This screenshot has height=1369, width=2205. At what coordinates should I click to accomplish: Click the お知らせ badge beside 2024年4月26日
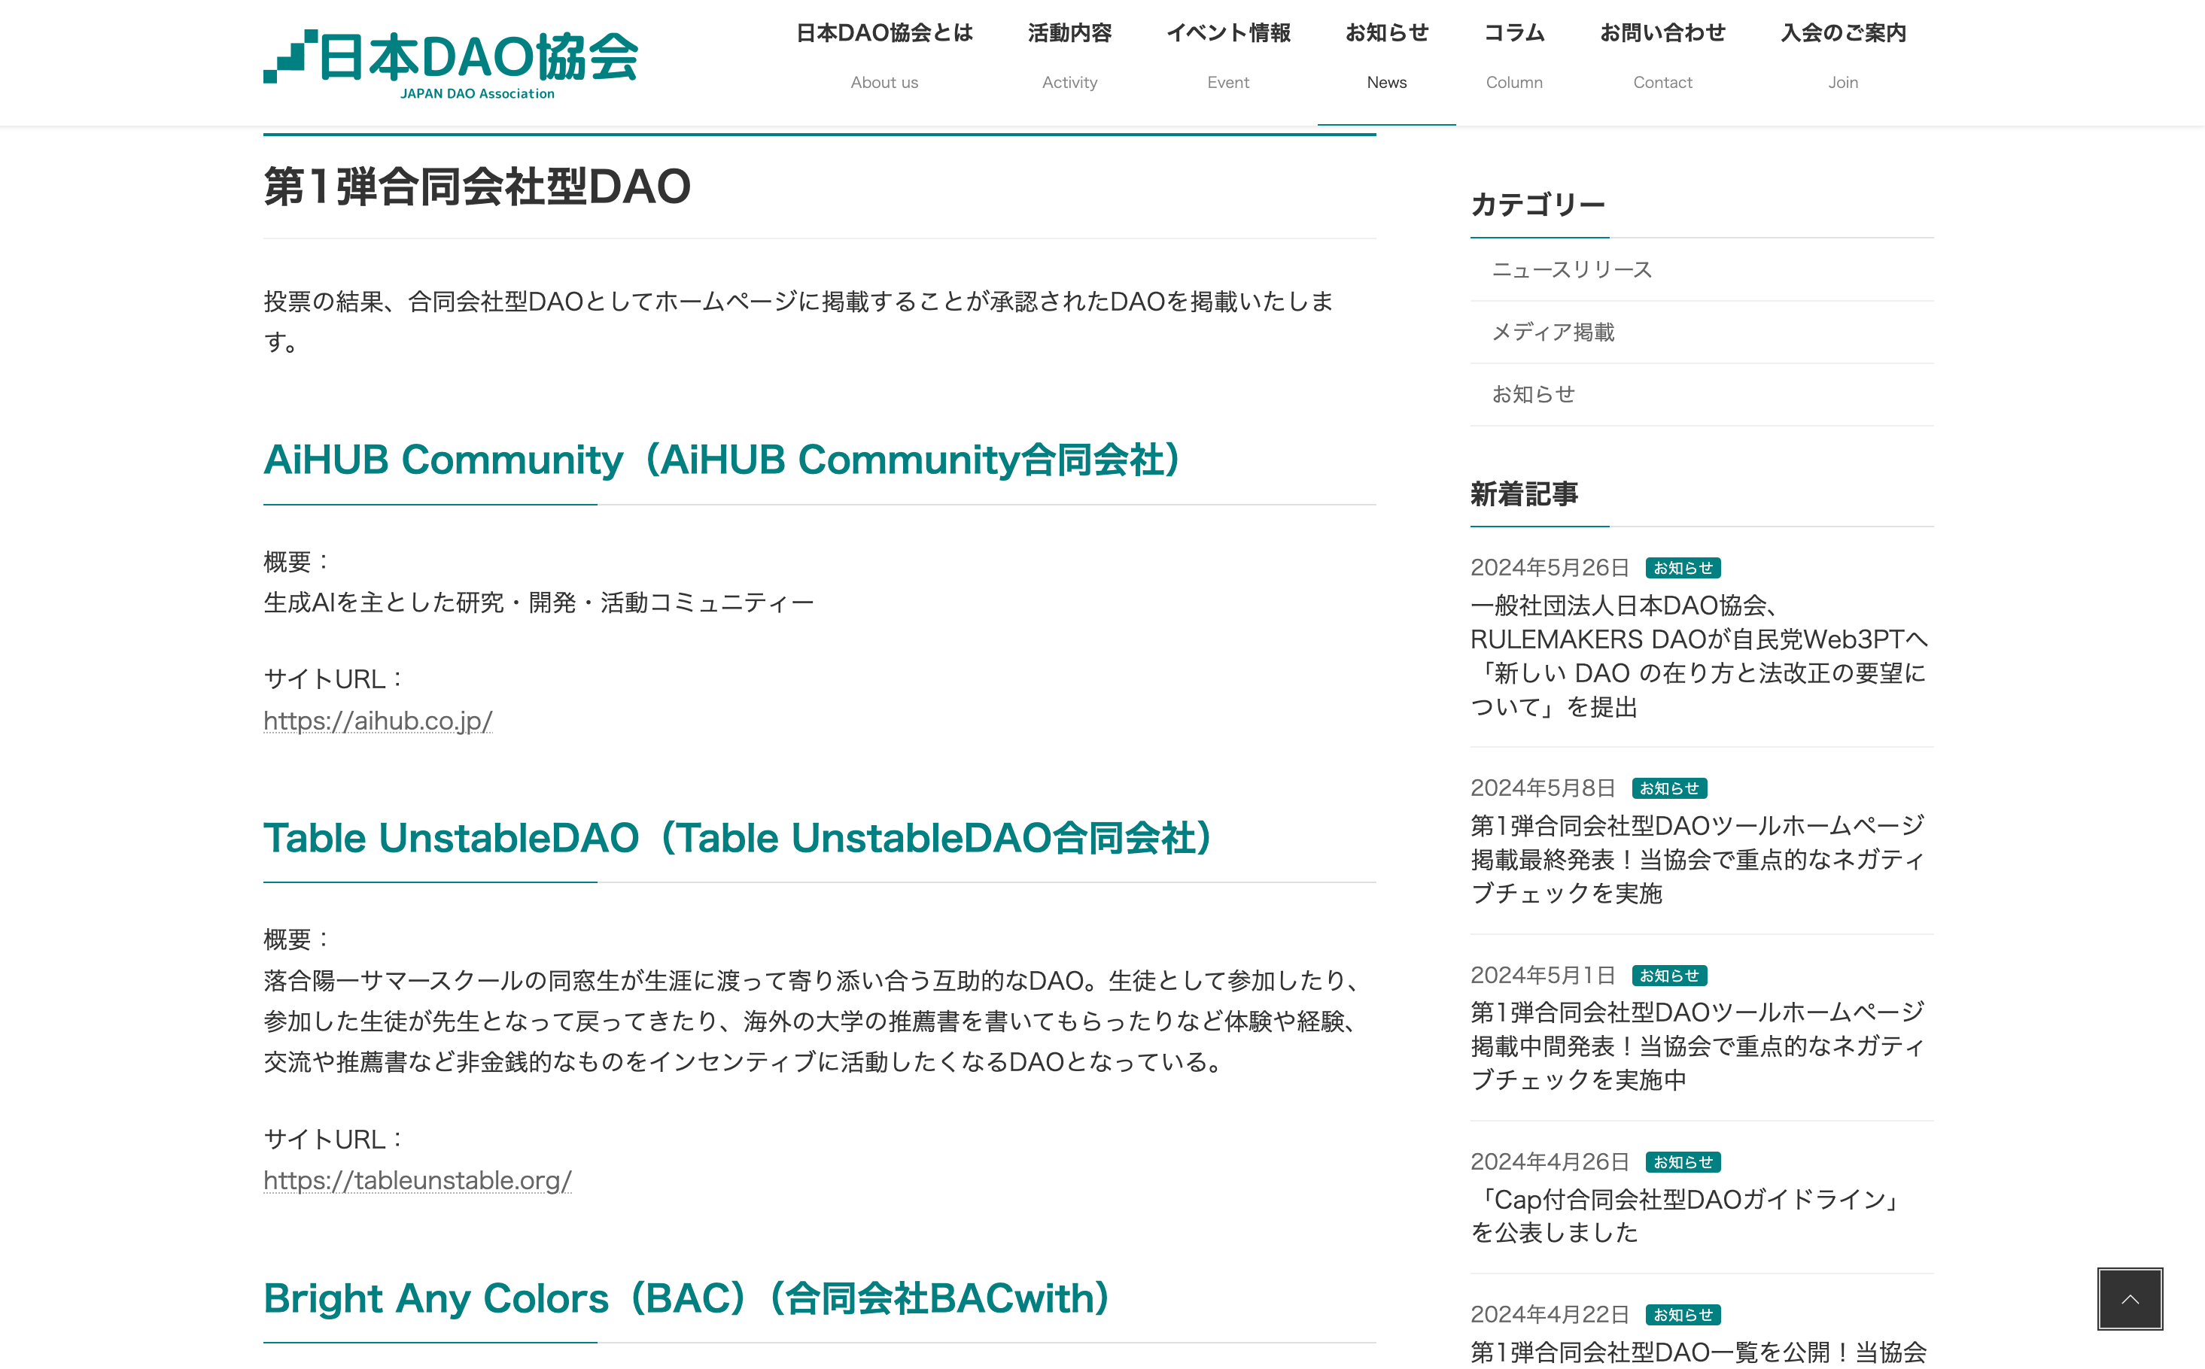tap(1683, 1161)
